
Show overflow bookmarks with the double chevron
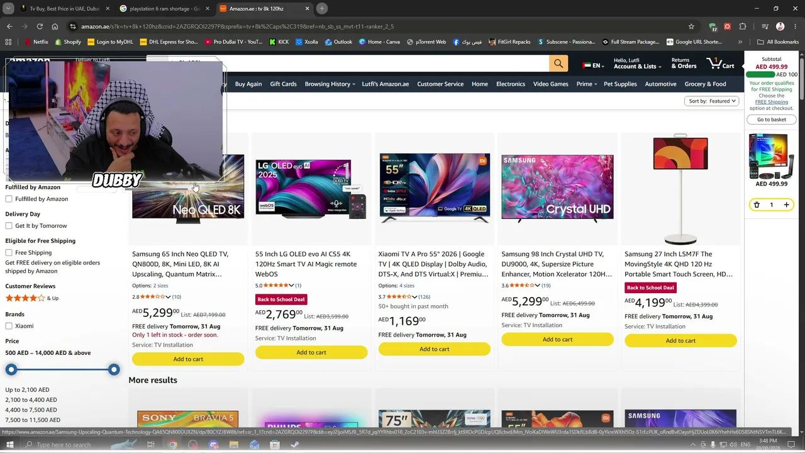740,42
